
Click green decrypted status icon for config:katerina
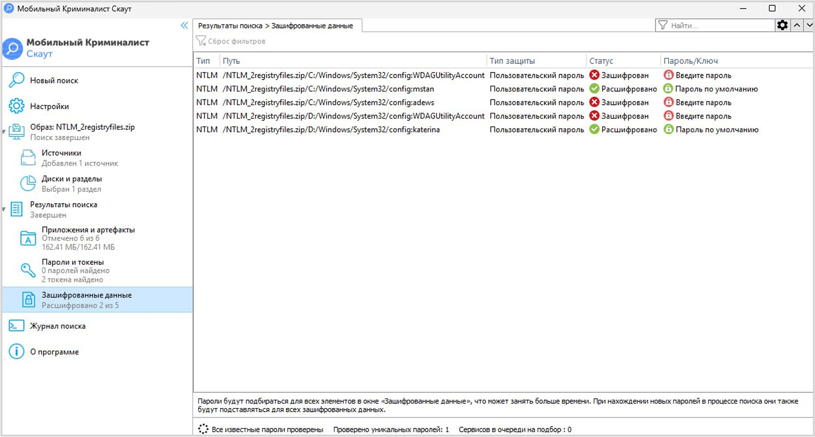(594, 130)
